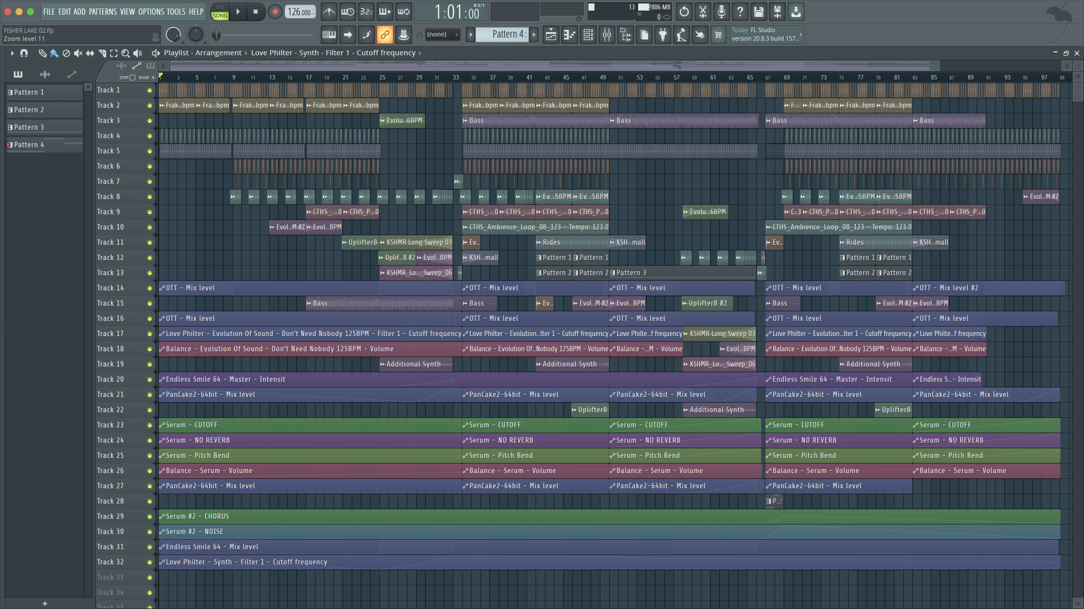Select the playlist Mute tool
Screen dimensions: 1084x609
[x=78, y=53]
